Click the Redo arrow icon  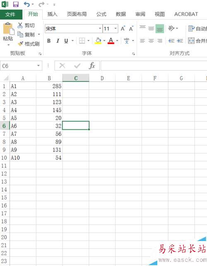(41, 4)
